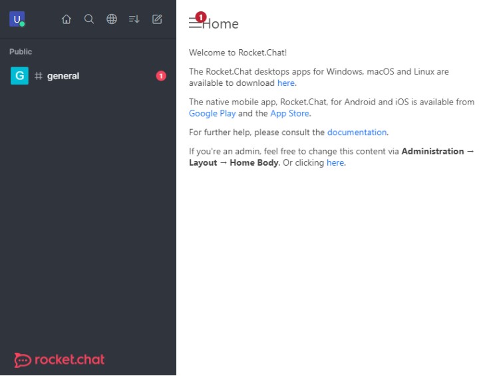This screenshot has height=376, width=491.
Task: Go to Home via house icon
Action: click(x=67, y=19)
